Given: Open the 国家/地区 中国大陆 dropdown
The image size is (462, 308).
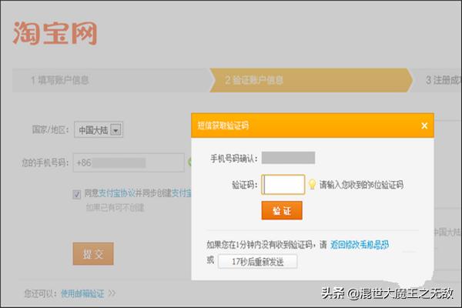Looking at the screenshot, I should (99, 129).
